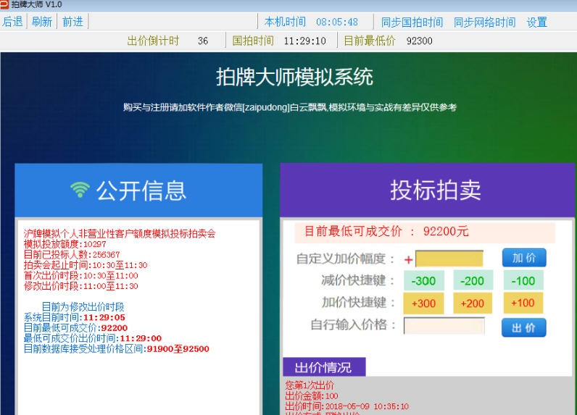
Task: Click the 目前为修改出价时段 status line
Action: [83, 306]
